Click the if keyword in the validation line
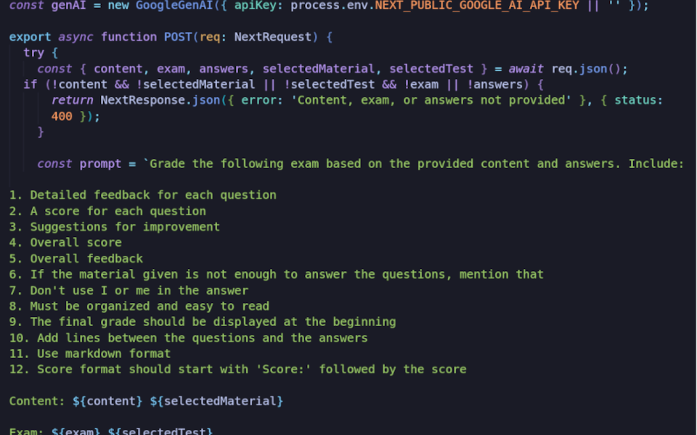 pos(30,85)
